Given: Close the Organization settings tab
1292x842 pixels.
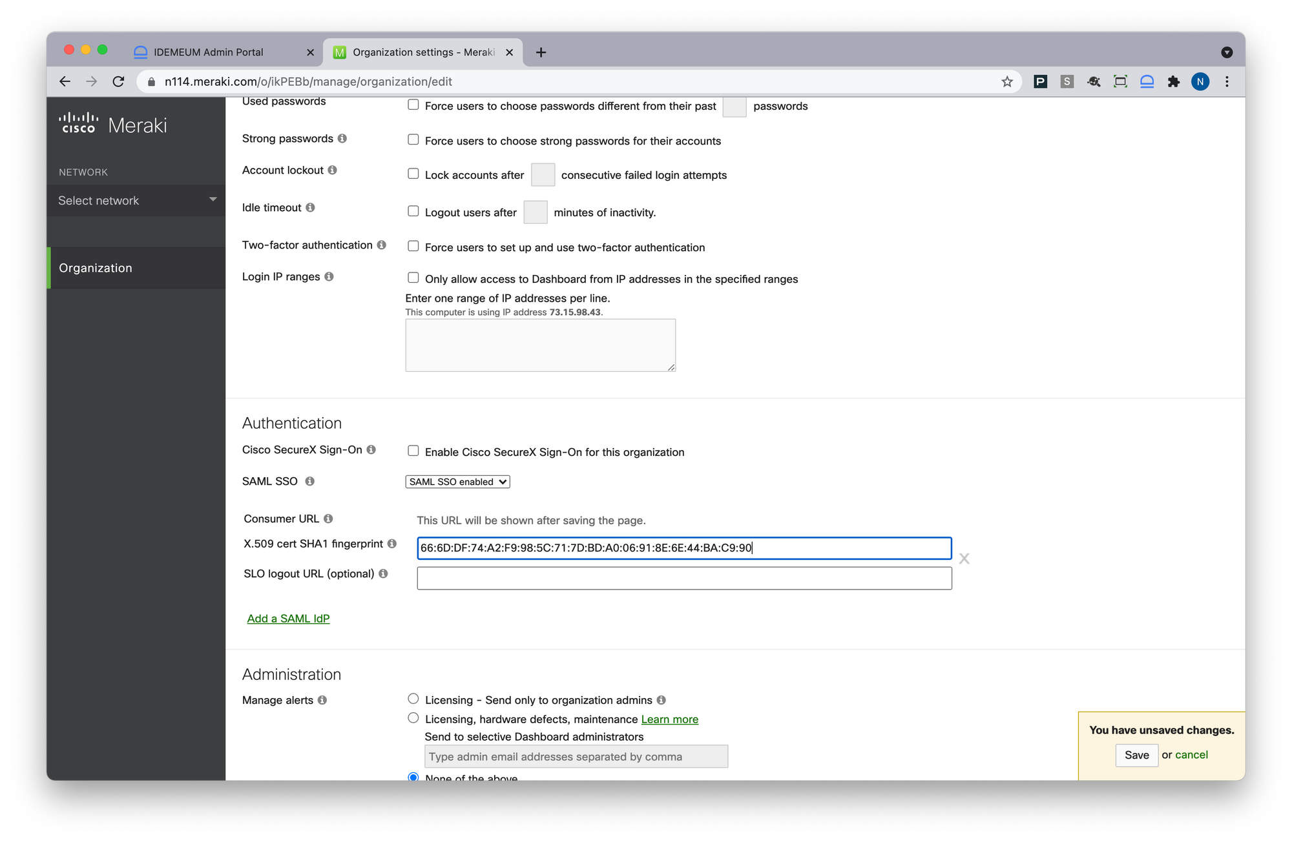Looking at the screenshot, I should pos(509,52).
